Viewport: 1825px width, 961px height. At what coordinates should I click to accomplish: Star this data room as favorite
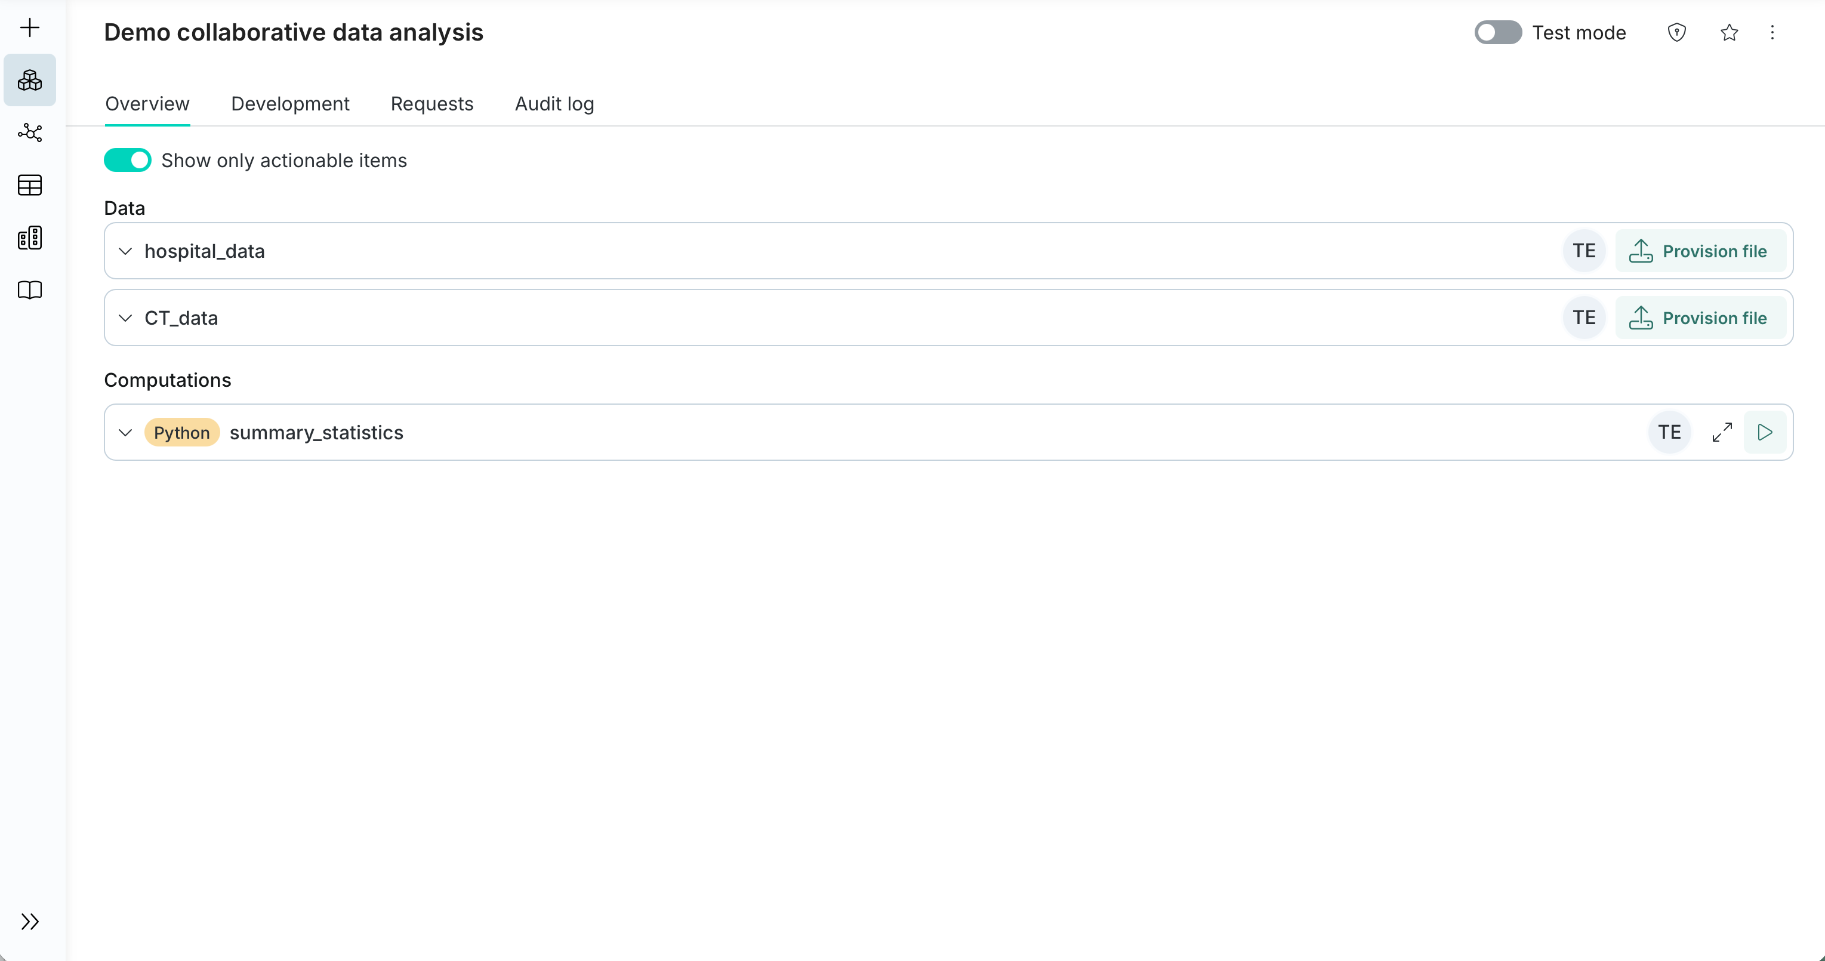pos(1729,33)
